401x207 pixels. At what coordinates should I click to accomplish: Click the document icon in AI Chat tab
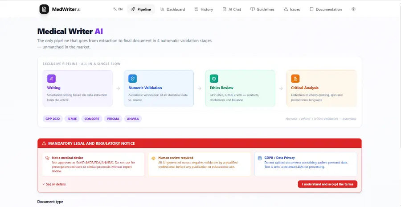coord(224,9)
